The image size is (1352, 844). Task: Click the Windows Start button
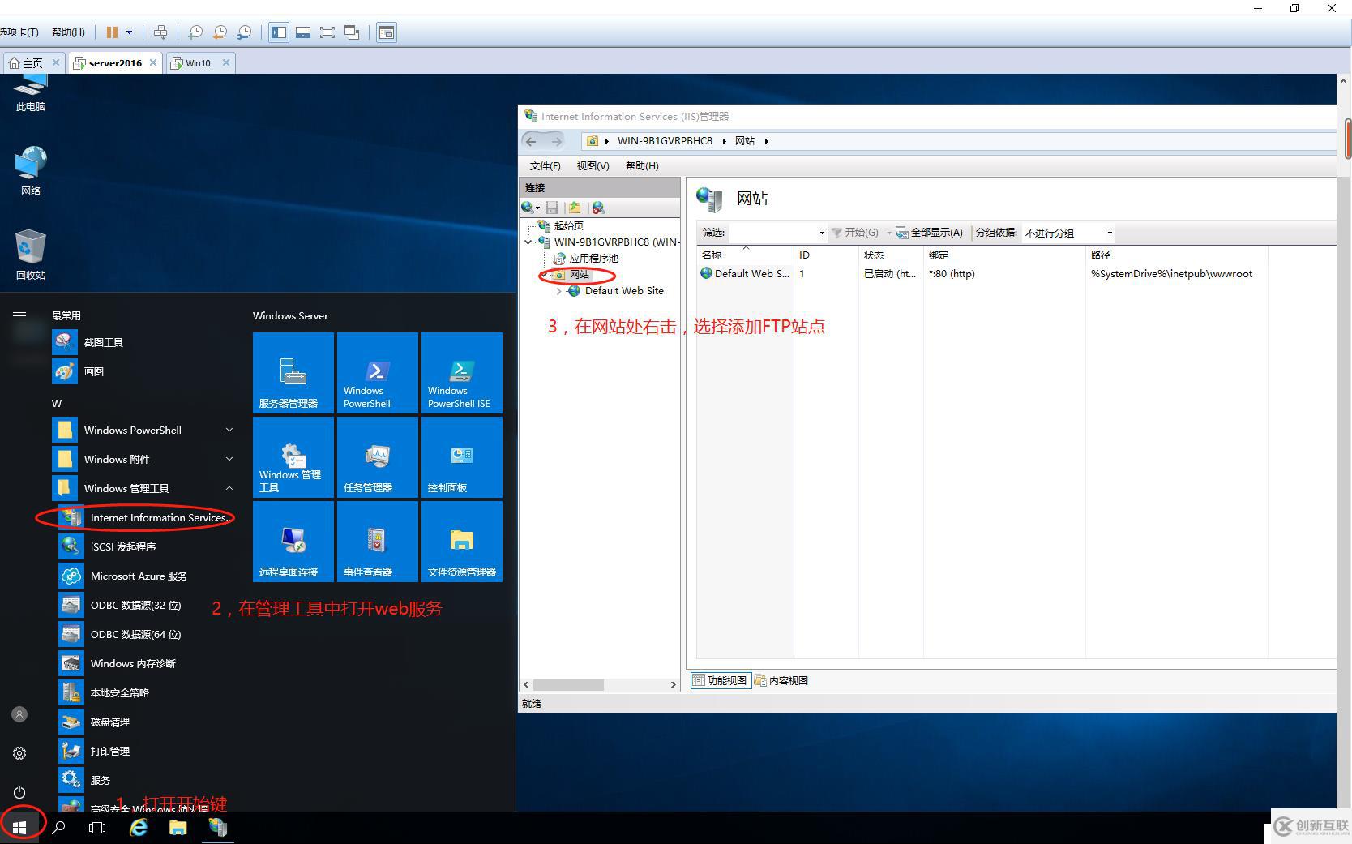(19, 827)
